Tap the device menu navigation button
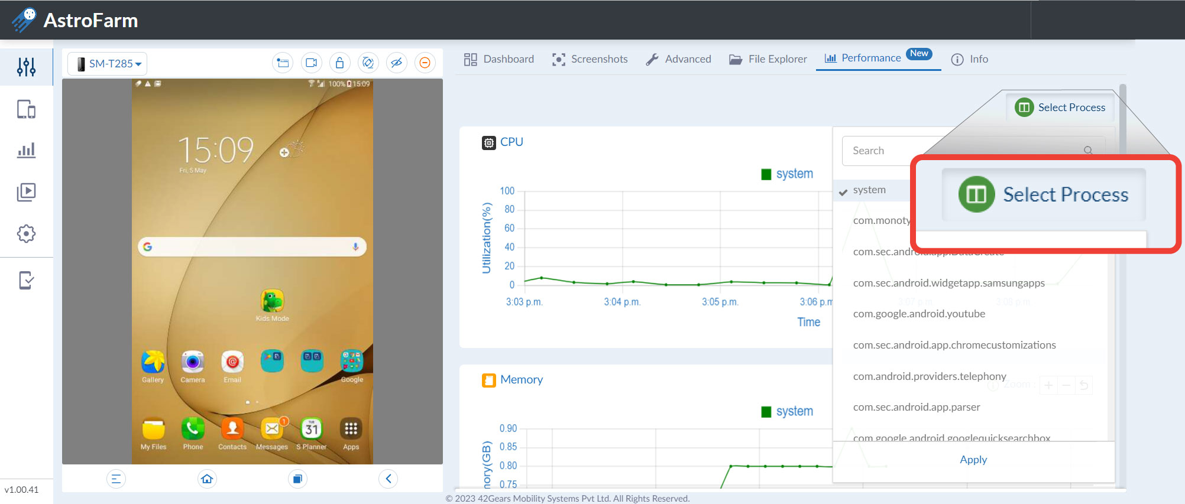This screenshot has height=504, width=1185. [x=116, y=479]
